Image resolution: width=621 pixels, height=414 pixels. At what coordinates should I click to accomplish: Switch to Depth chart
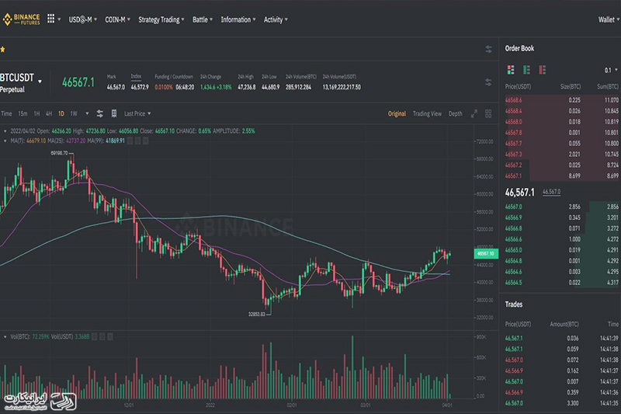tap(455, 113)
